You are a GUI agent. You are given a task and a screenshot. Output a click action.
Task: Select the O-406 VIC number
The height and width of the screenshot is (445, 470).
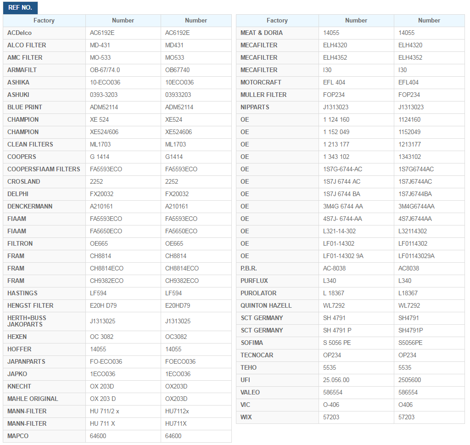click(331, 405)
